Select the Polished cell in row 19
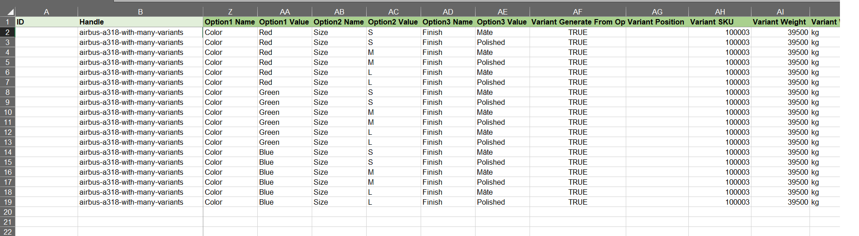 pyautogui.click(x=502, y=202)
